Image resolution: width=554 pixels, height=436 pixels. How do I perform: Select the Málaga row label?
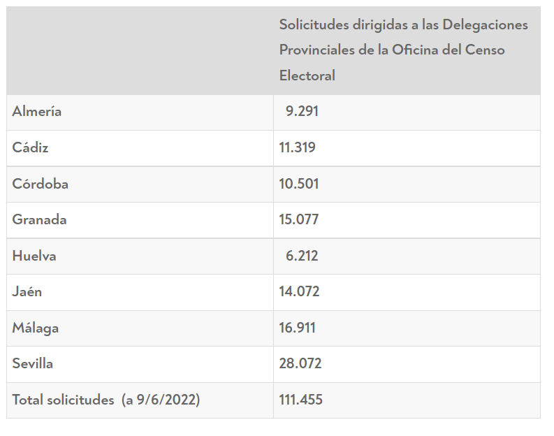pos(36,328)
